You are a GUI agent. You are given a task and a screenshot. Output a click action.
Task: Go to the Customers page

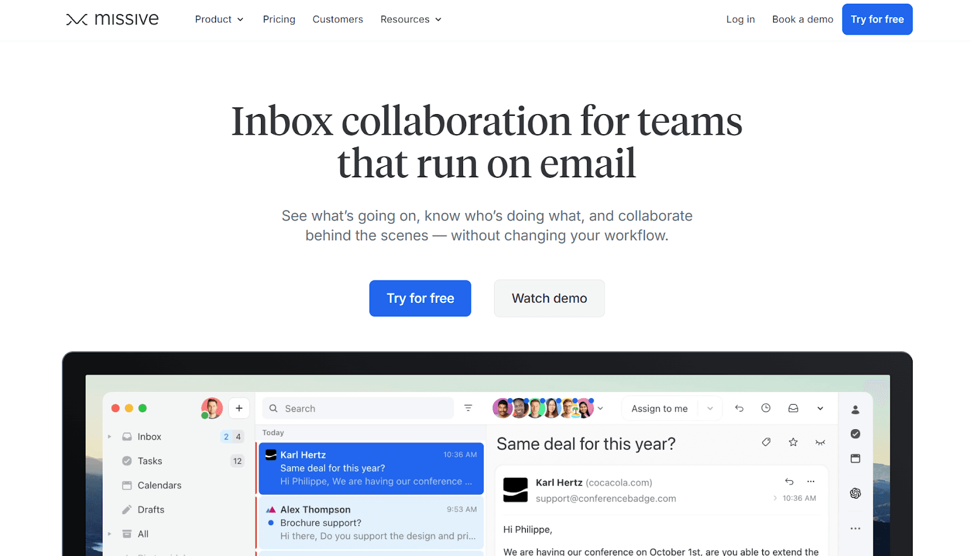337,19
